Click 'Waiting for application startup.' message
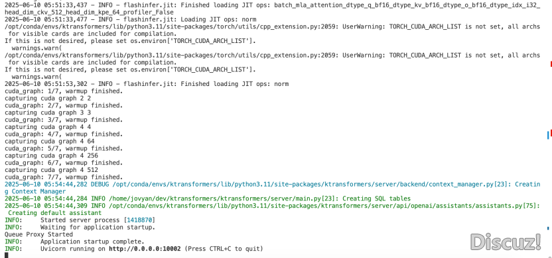The width and height of the screenshot is (552, 258). (98, 228)
